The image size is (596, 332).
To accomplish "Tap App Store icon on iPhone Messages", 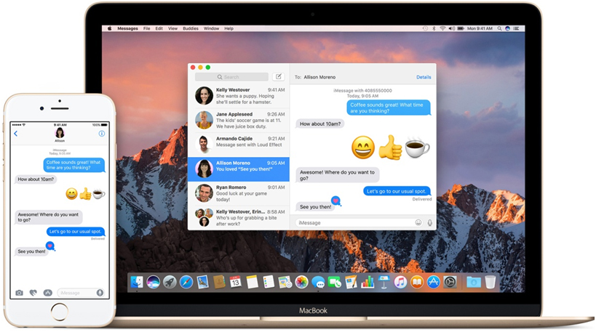I will 47,293.
